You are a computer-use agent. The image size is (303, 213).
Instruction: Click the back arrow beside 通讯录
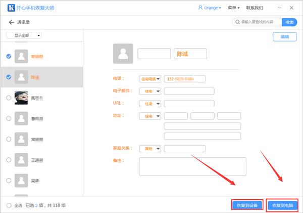click(11, 22)
